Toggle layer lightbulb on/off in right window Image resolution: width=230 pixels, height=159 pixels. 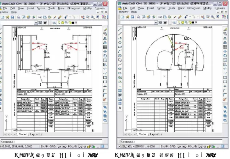click(x=179, y=22)
